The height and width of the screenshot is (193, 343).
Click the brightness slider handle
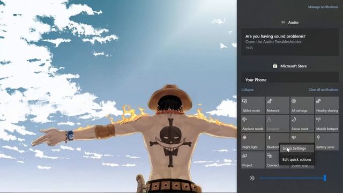[325, 178]
